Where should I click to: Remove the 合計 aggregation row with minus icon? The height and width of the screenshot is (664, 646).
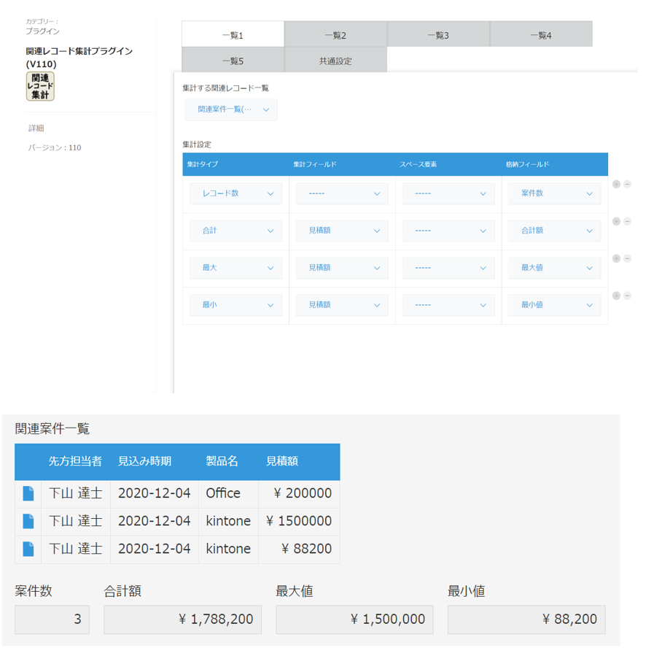(x=627, y=221)
